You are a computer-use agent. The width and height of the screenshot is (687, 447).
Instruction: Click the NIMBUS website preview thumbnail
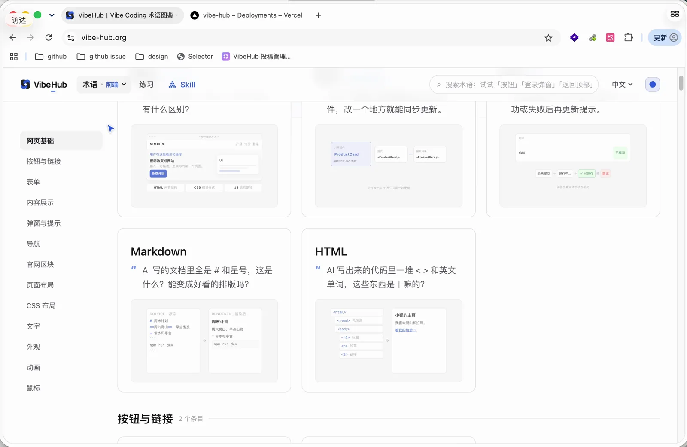pyautogui.click(x=204, y=166)
